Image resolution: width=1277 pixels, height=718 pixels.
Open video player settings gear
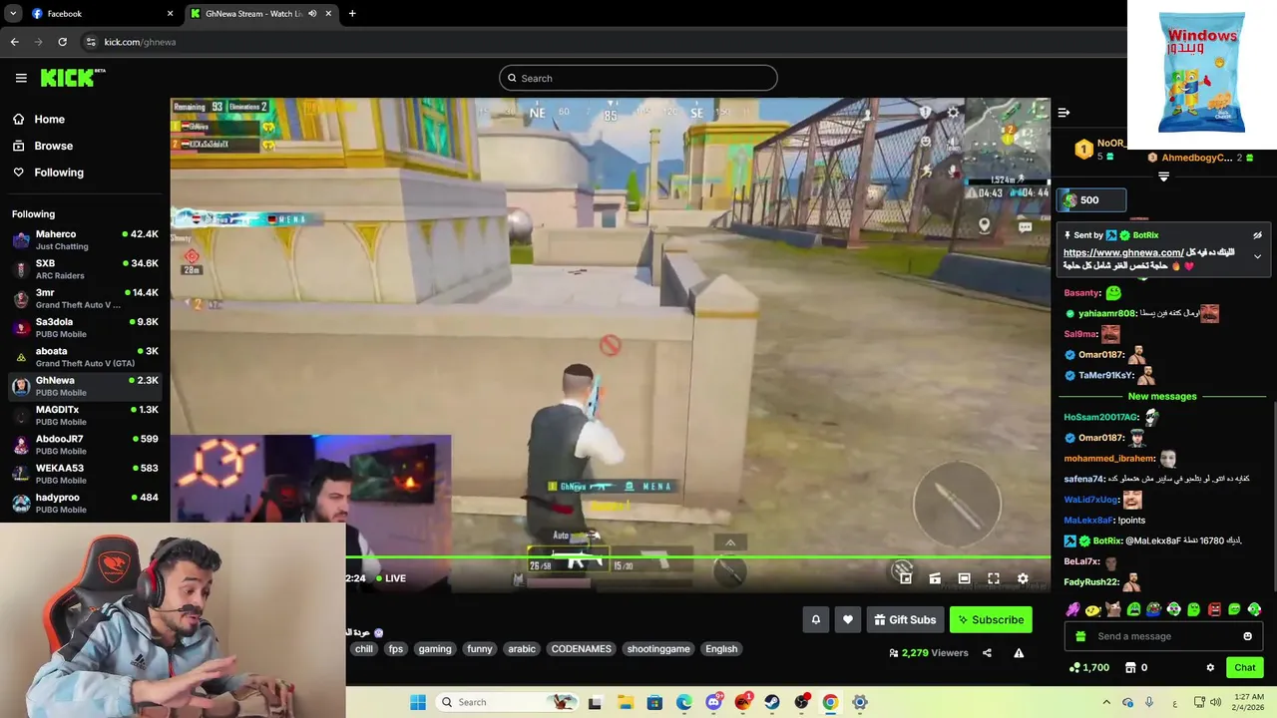(1023, 578)
